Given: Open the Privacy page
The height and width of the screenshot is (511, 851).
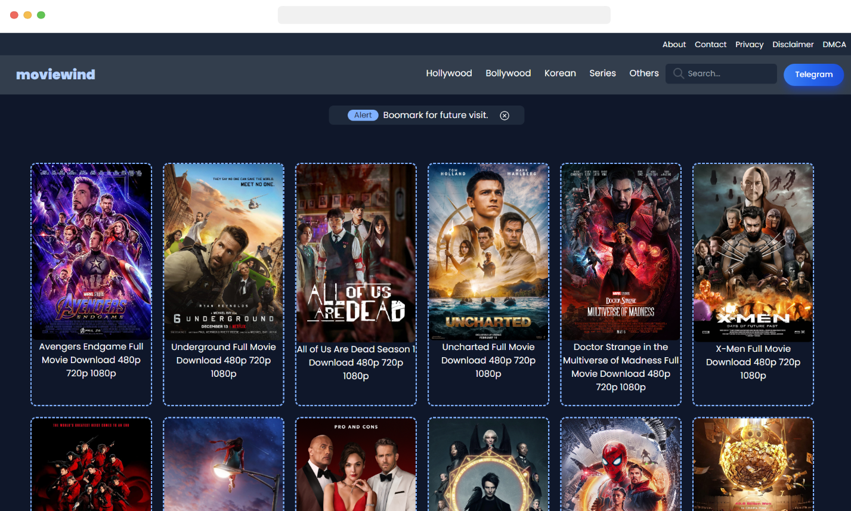Looking at the screenshot, I should [749, 45].
